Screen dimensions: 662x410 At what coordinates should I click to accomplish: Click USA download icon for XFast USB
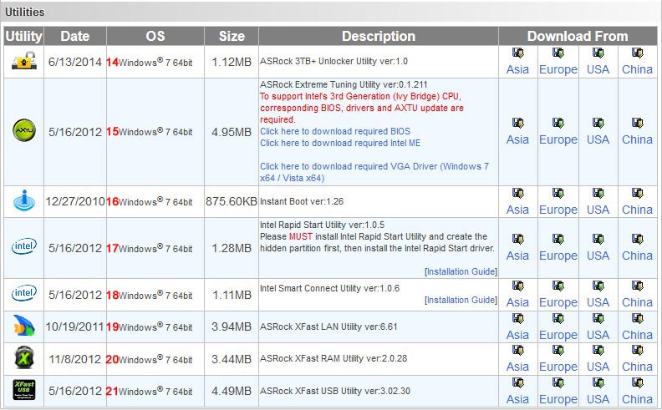coord(598,382)
